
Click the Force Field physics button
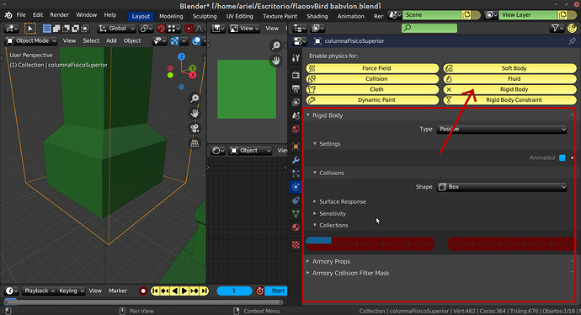tap(372, 68)
